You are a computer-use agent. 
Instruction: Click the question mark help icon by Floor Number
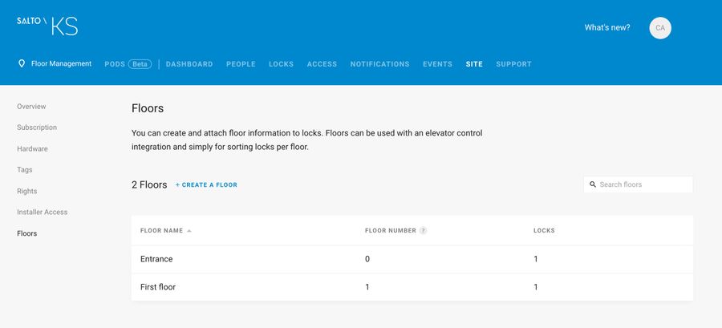(423, 230)
